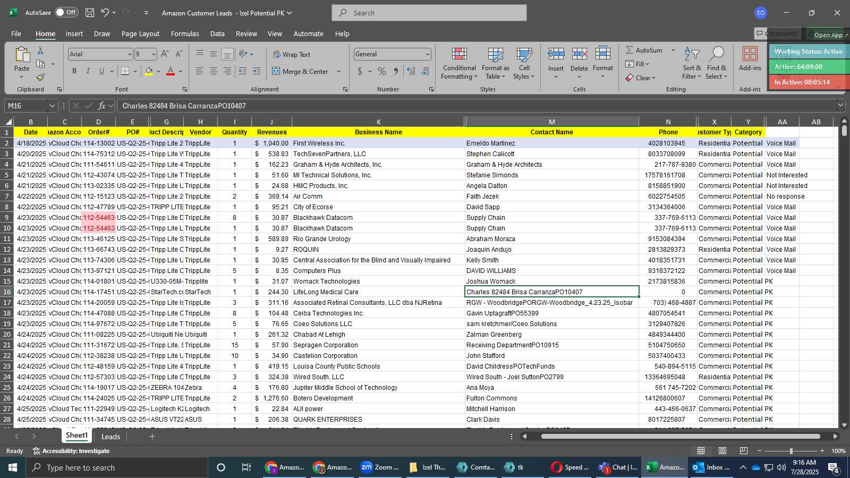Expand the Borders dropdown arrow
The height and width of the screenshot is (478, 850).
click(x=135, y=71)
